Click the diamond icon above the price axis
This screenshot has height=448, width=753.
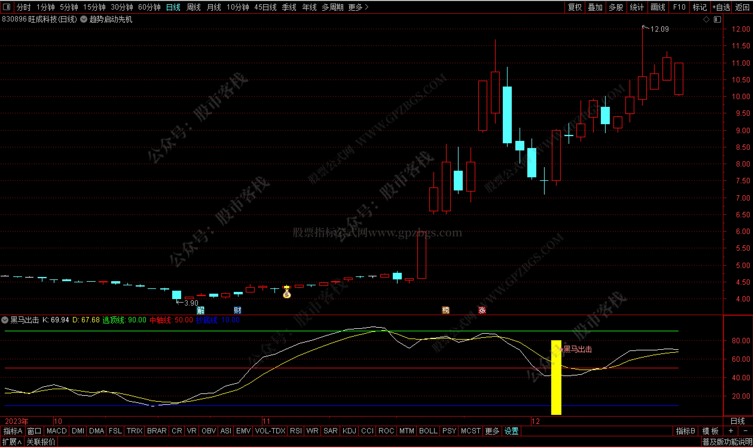(x=706, y=20)
